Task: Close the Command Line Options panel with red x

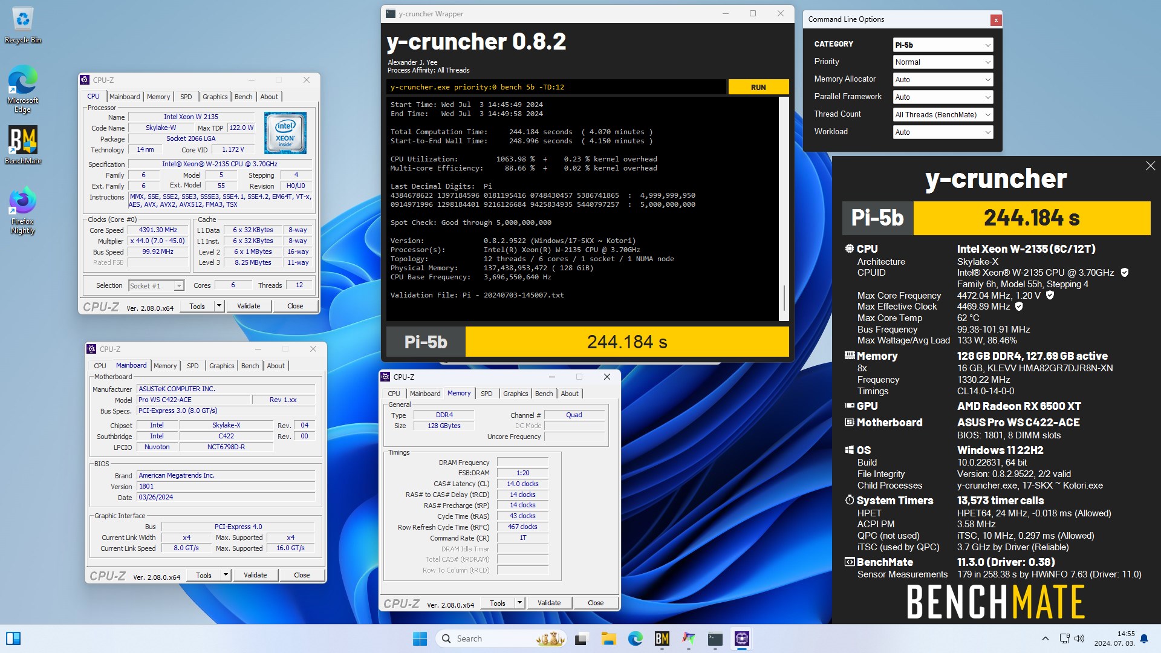Action: [x=995, y=20]
